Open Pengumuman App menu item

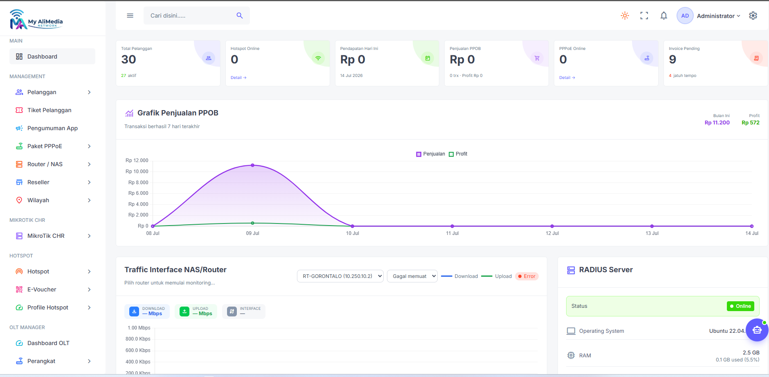(x=52, y=128)
